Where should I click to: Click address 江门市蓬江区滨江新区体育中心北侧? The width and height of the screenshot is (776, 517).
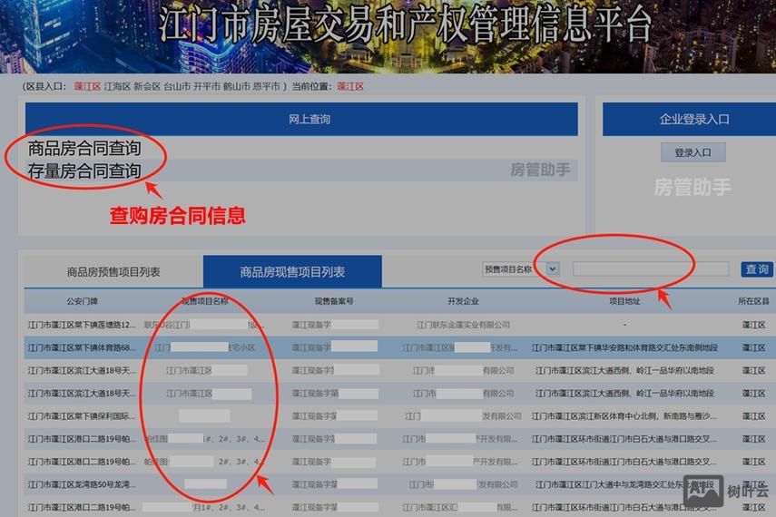(x=624, y=415)
